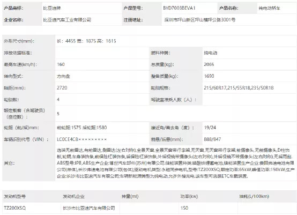Image resolution: width=297 pixels, height=215 pixels.
Task: Click the 前悬/后悬(mm) label
Action: pyautogui.click(x=167, y=139)
